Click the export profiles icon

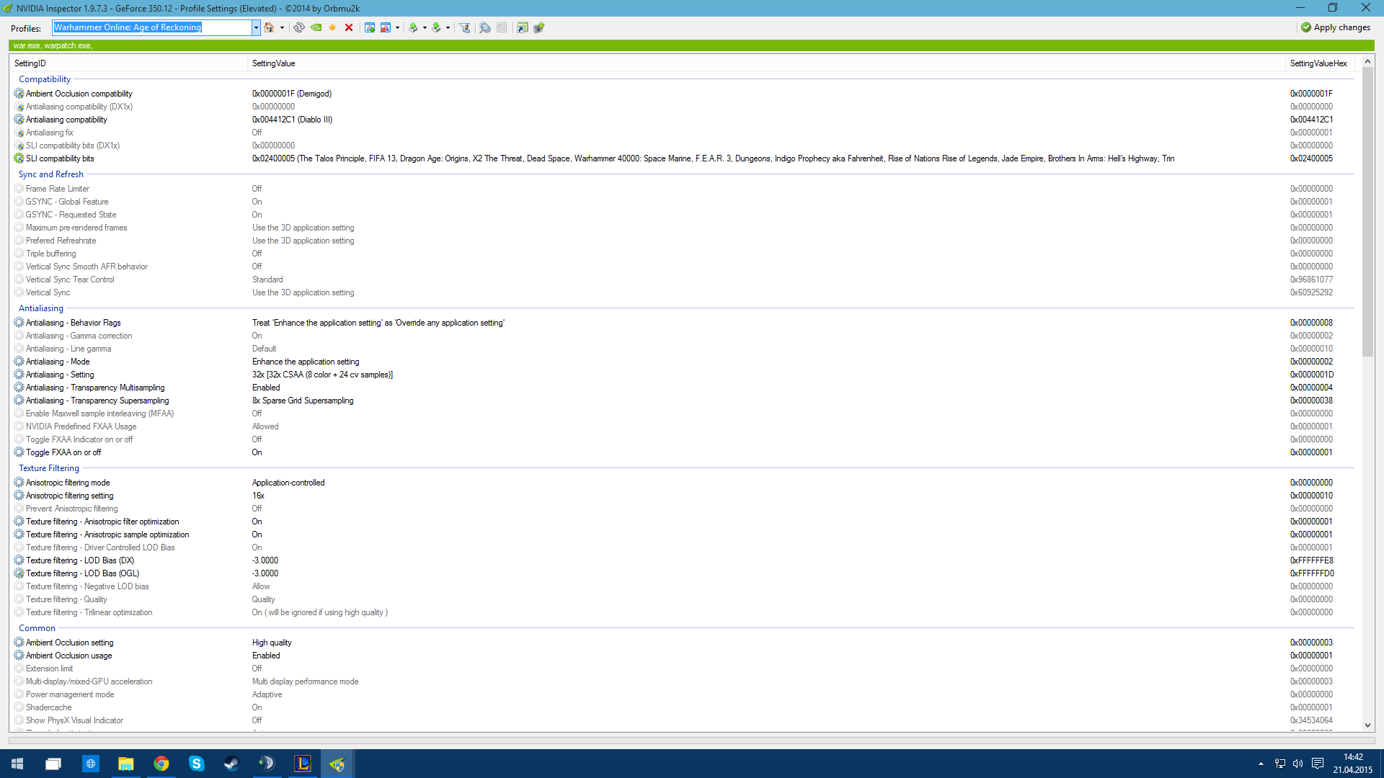(x=413, y=27)
